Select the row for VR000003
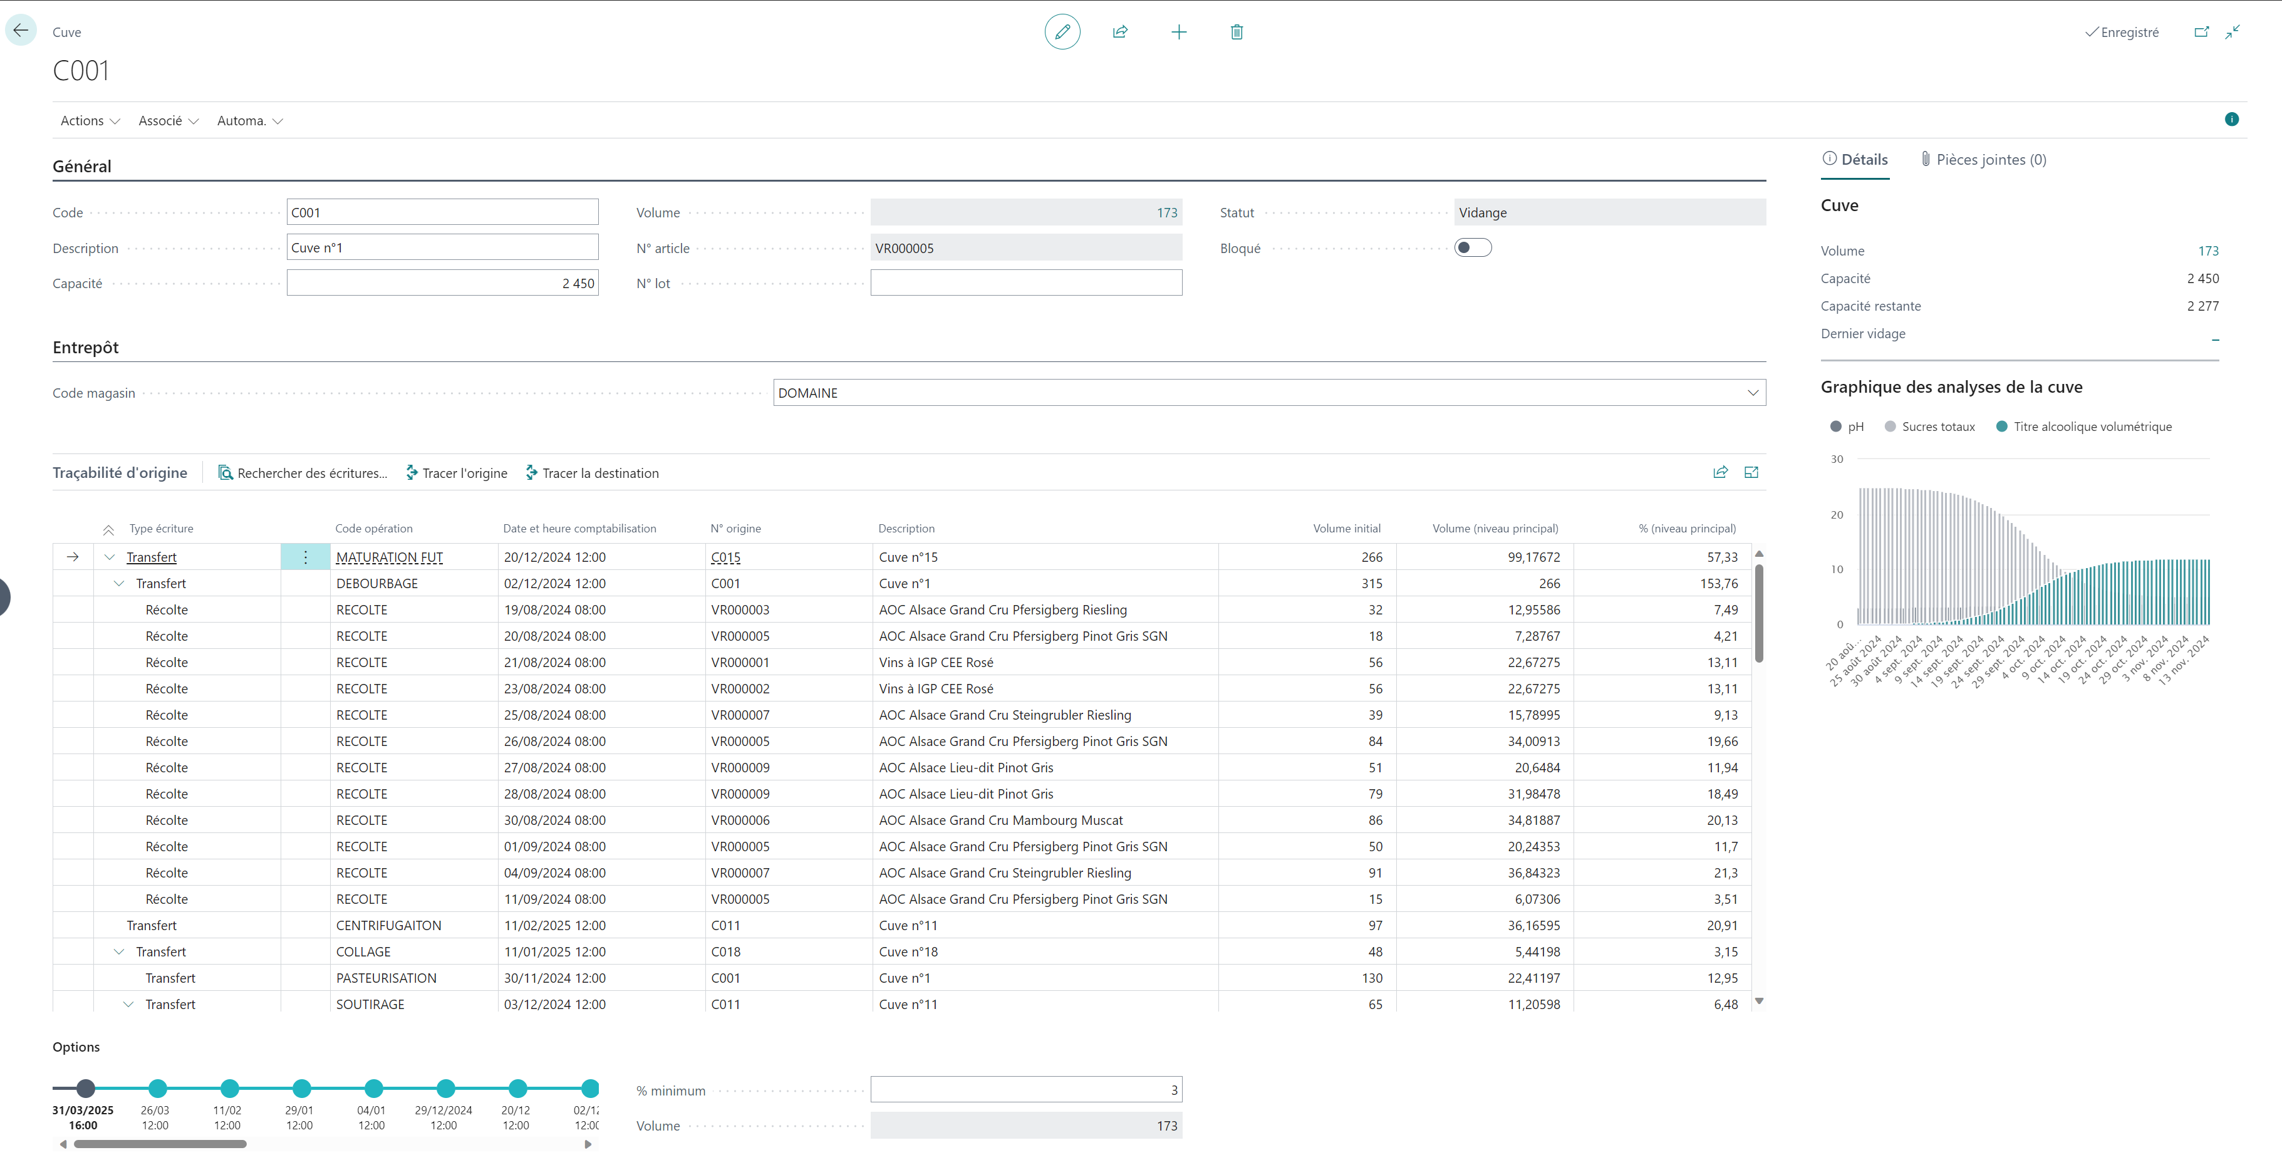The image size is (2282, 1160). [x=902, y=610]
